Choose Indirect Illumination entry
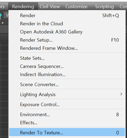Screen dimensions: 127x138 coord(67,75)
